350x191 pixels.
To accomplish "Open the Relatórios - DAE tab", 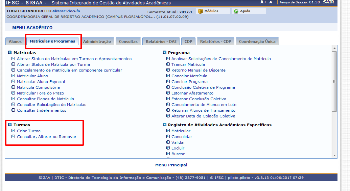I will pyautogui.click(x=161, y=42).
